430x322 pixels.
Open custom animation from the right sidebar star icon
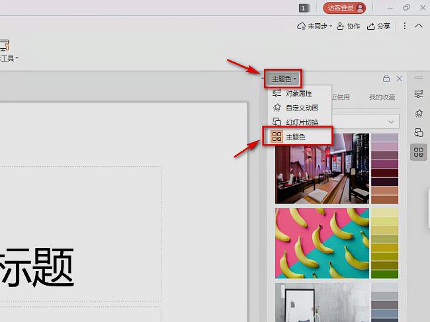coord(419,113)
